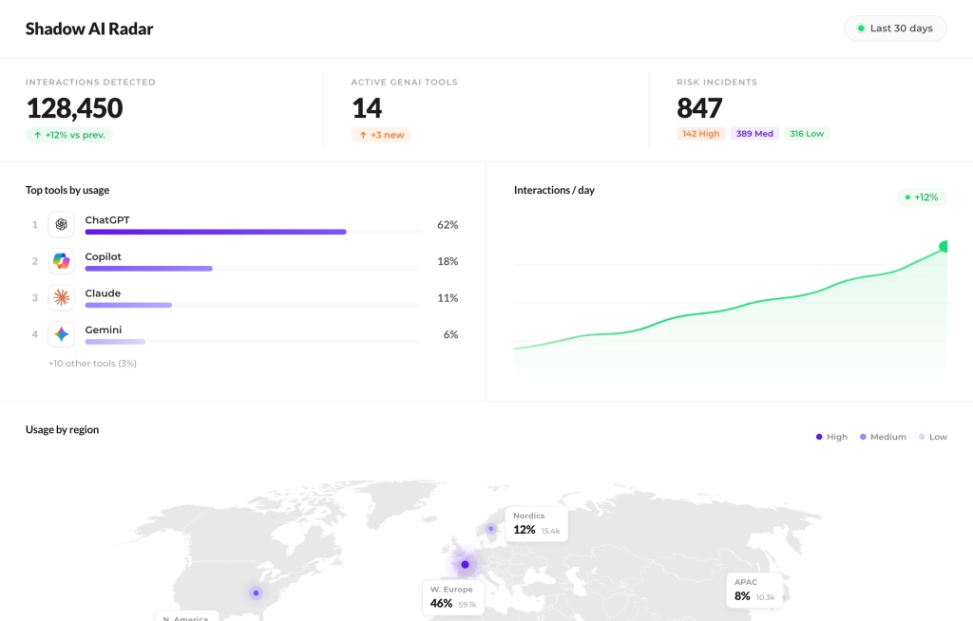Click the Copilot logo icon
The width and height of the screenshot is (973, 621).
(62, 261)
